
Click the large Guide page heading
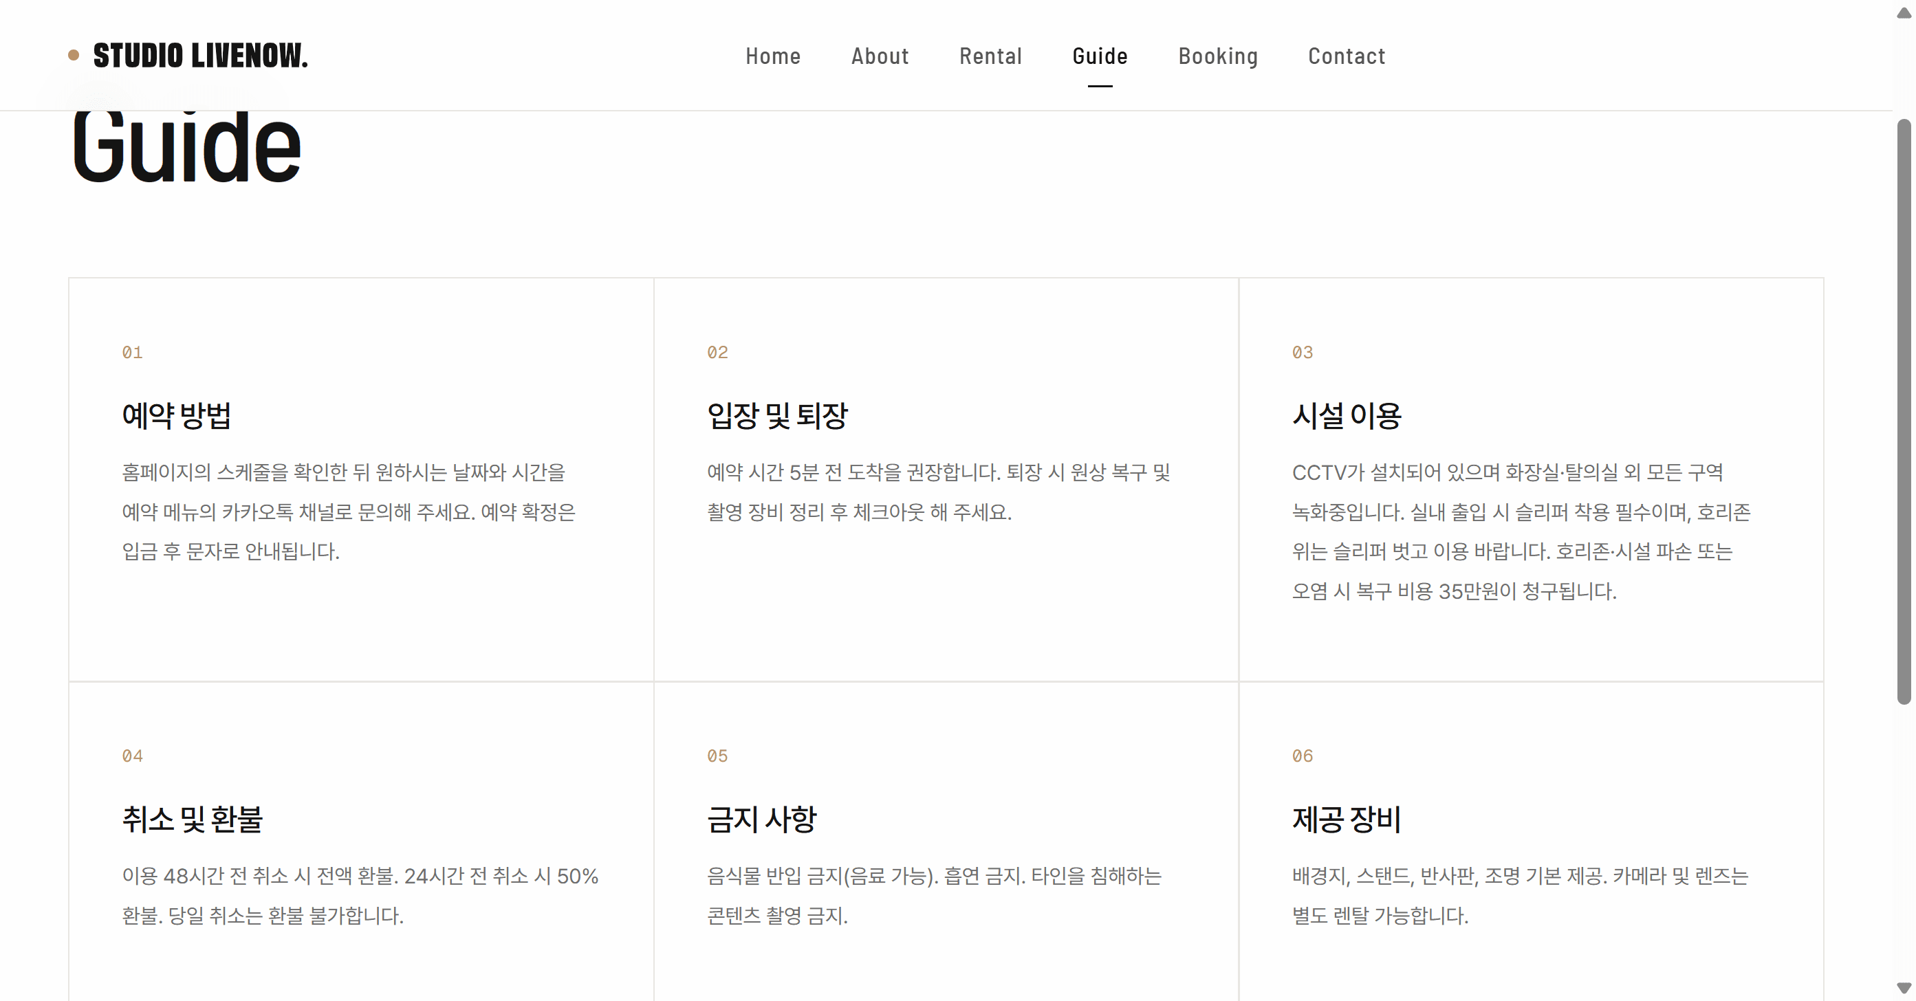pos(186,147)
